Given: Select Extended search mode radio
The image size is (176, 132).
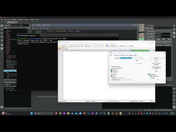Looking at the screenshot, I should point(111,78).
